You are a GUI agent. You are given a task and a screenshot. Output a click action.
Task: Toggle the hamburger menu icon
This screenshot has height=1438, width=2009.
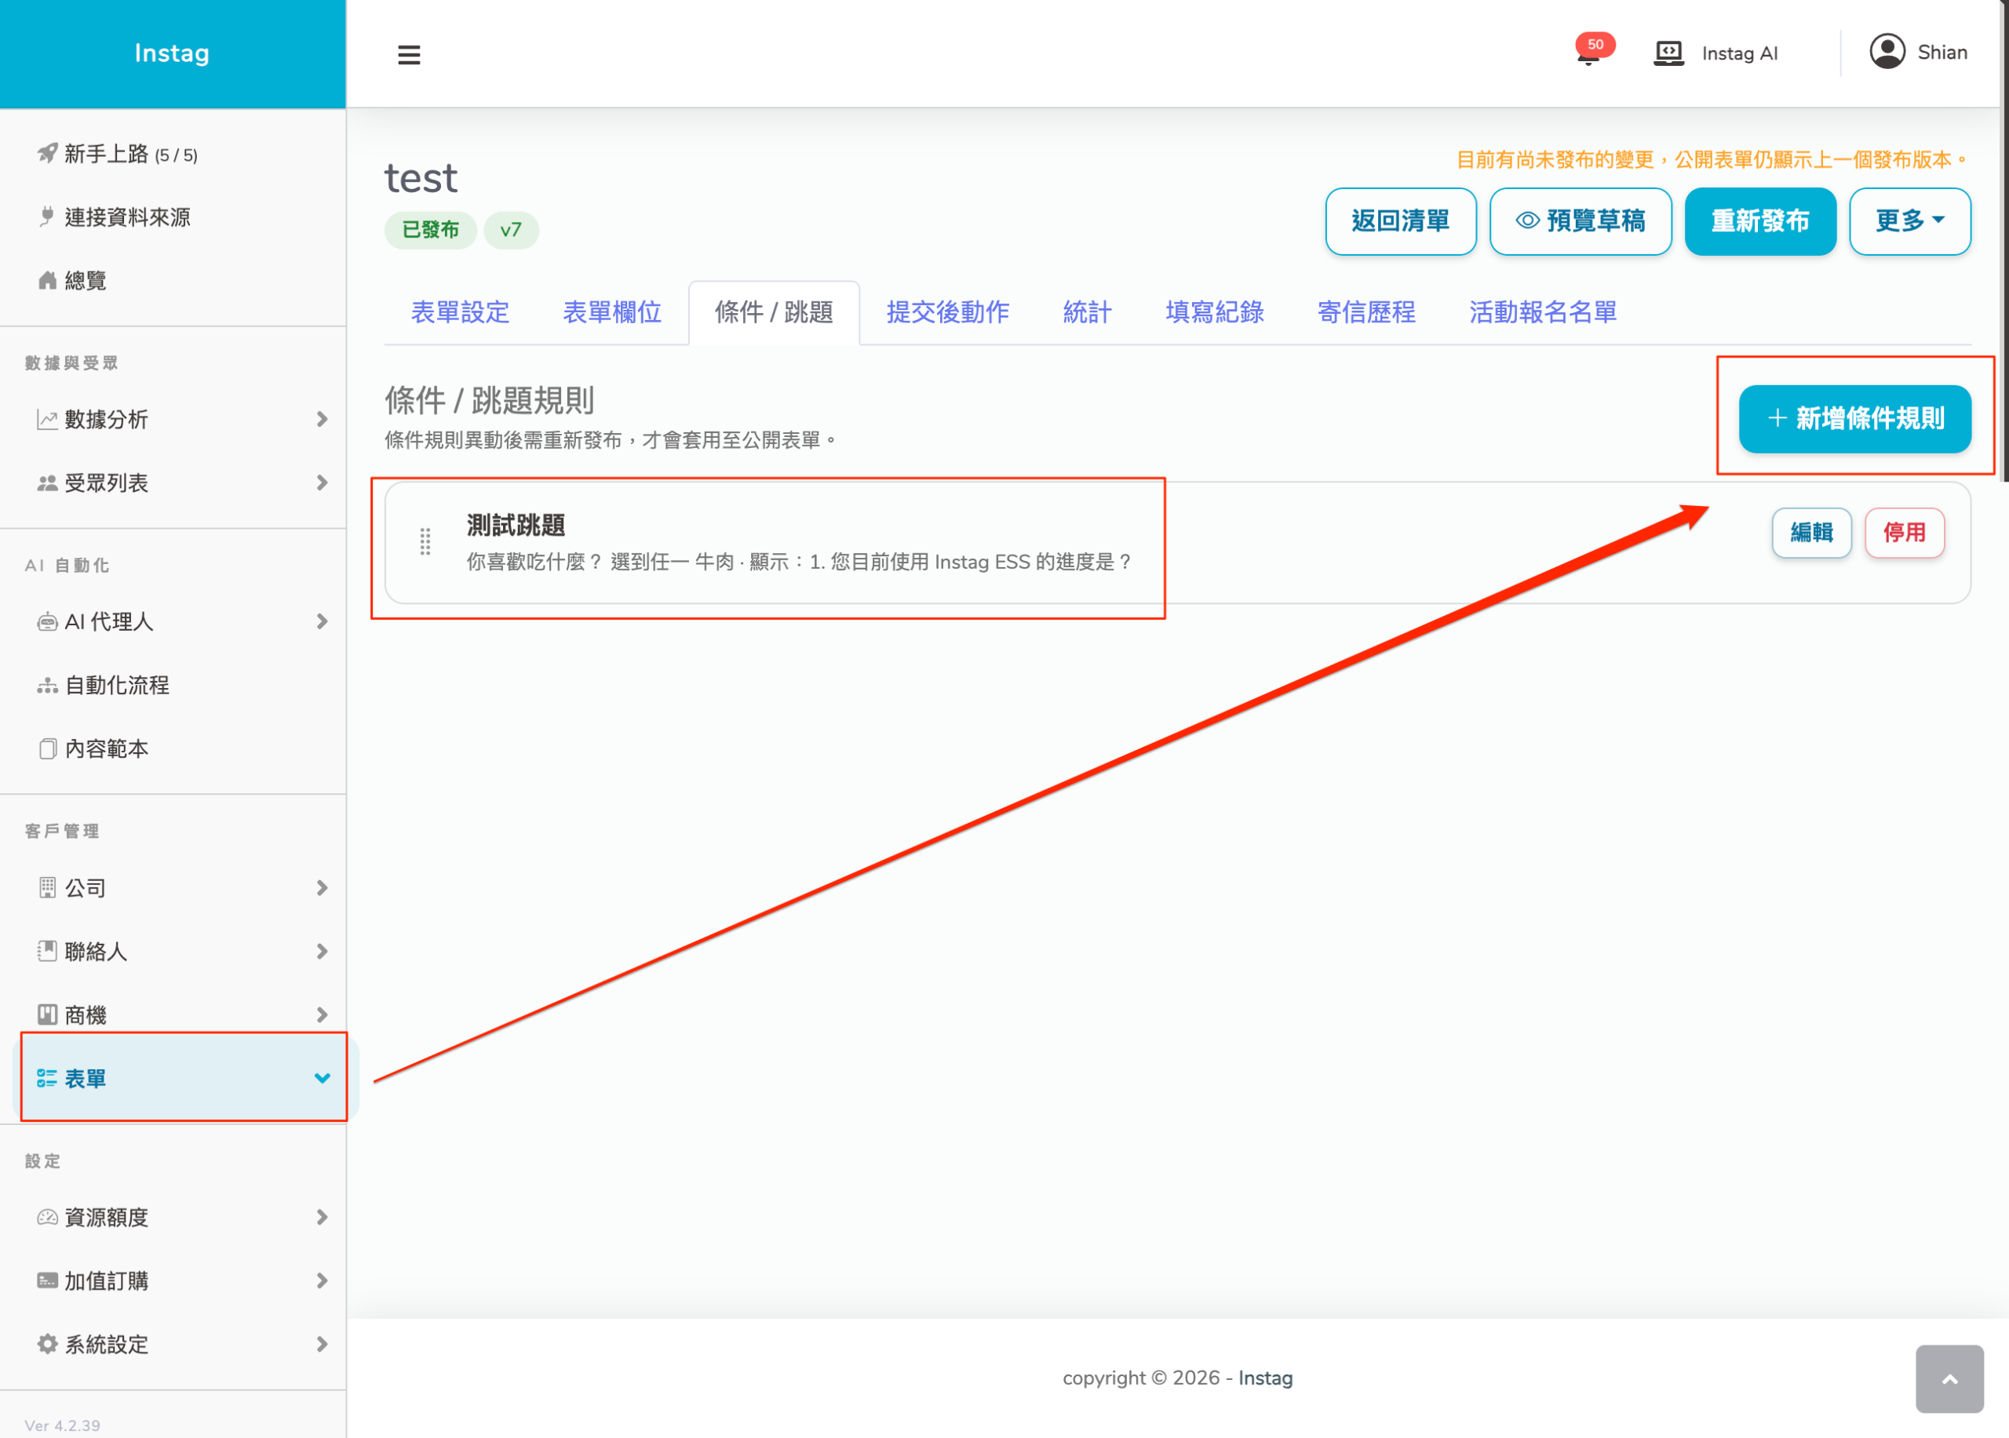pyautogui.click(x=408, y=55)
